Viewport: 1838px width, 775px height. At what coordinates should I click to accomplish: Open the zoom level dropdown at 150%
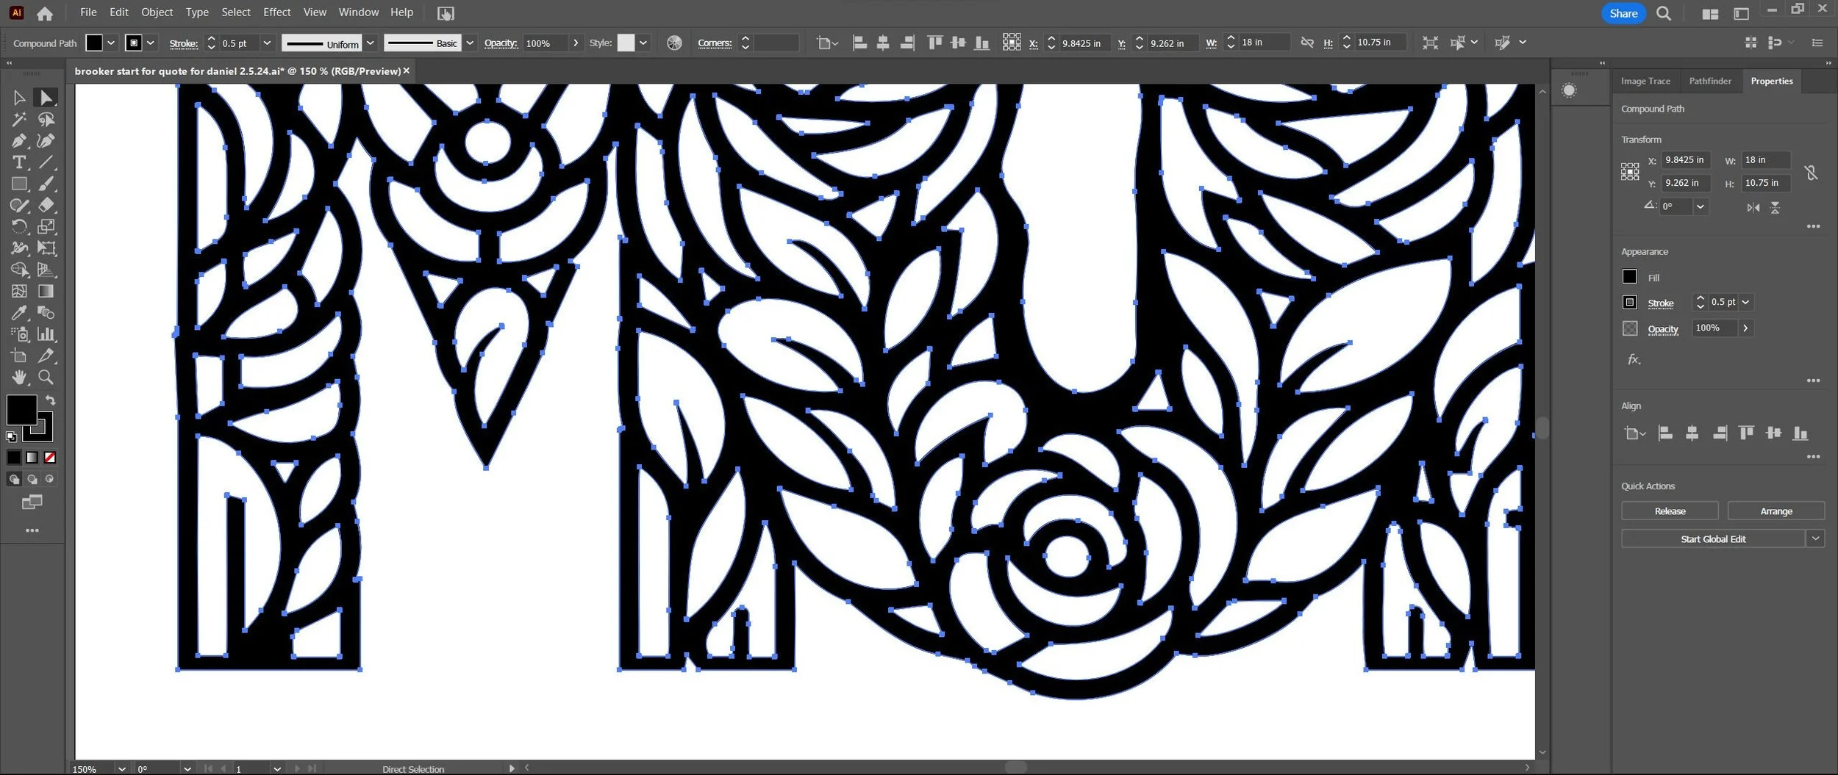121,768
